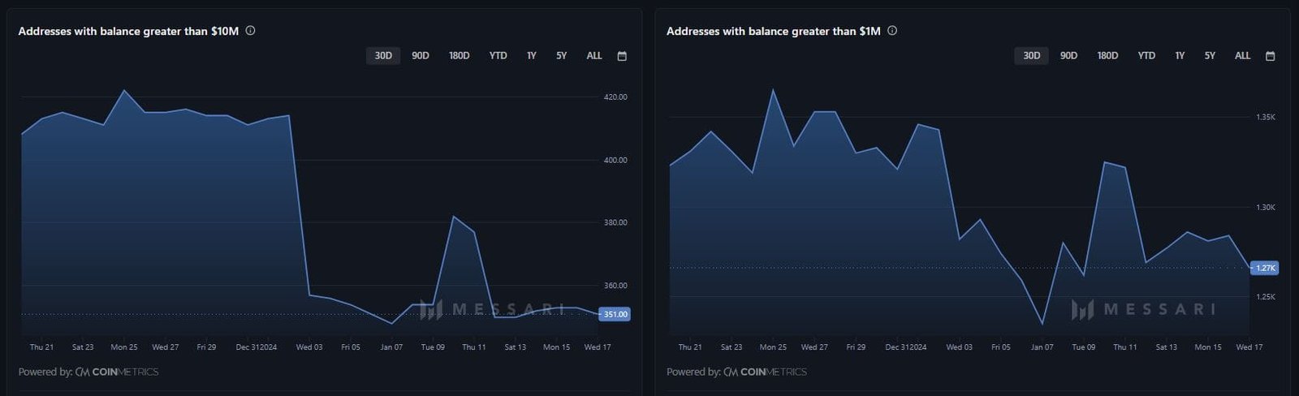Select 30D range in $10M chart

(x=383, y=56)
